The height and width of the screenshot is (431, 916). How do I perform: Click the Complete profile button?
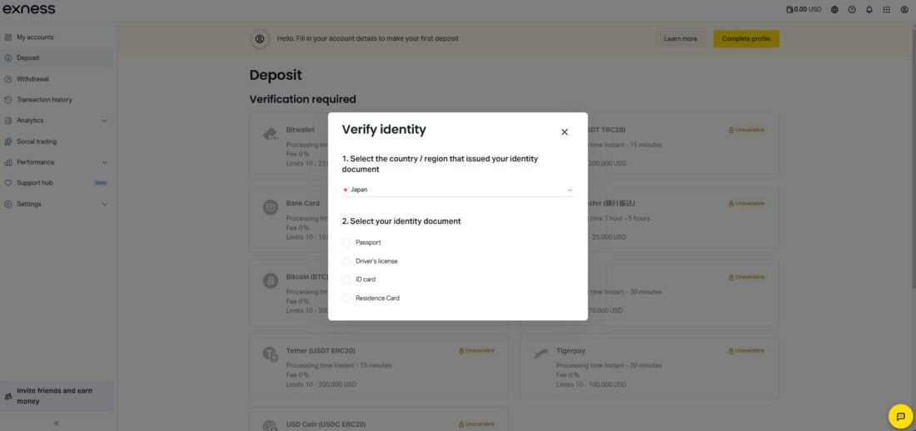(x=746, y=38)
